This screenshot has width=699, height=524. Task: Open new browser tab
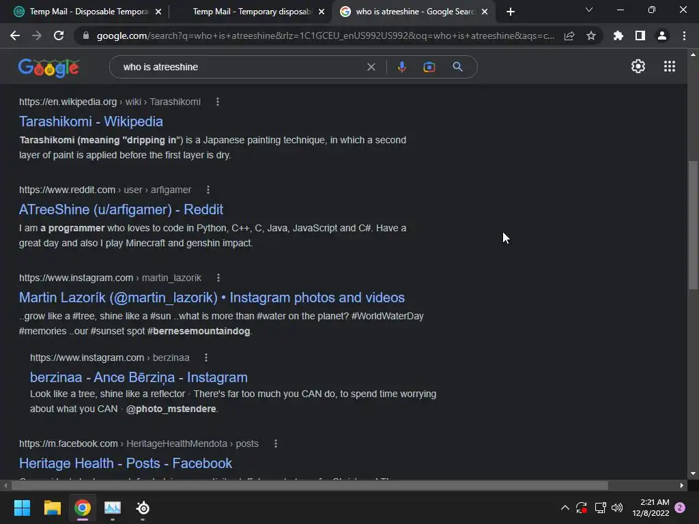511,12
